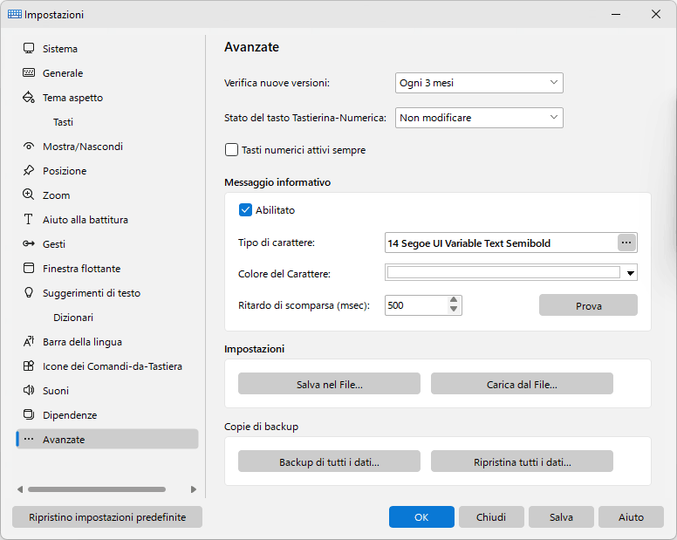
Task: Open Stato del tasto Tastierina-Numerica dropdown
Action: point(479,118)
